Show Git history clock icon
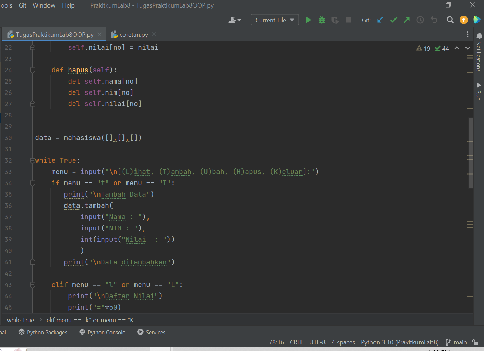 (420, 20)
